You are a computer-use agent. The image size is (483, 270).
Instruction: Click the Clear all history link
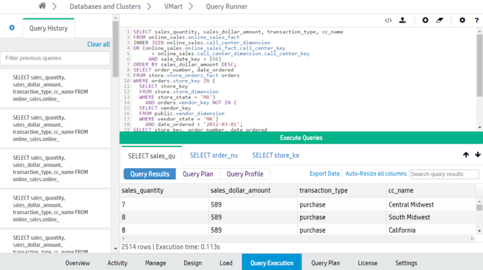99,44
